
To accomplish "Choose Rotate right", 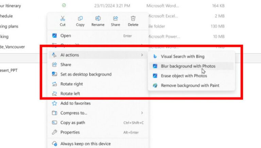I will pyautogui.click(x=98, y=84).
